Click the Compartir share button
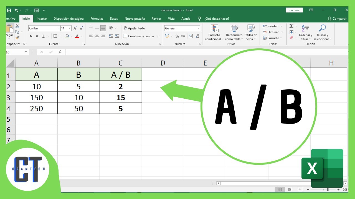 [x=337, y=19]
